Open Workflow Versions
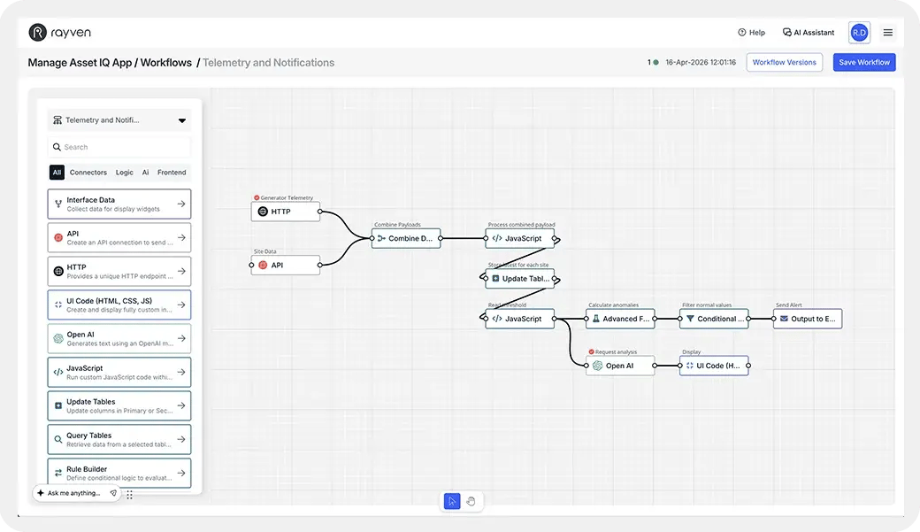 [786, 62]
